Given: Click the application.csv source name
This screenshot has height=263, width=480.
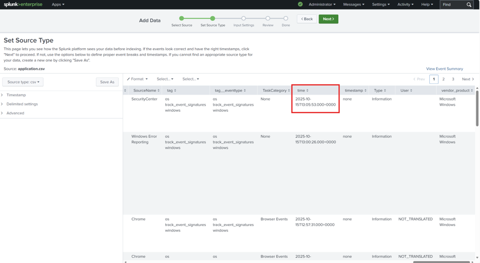Looking at the screenshot, I should (31, 69).
